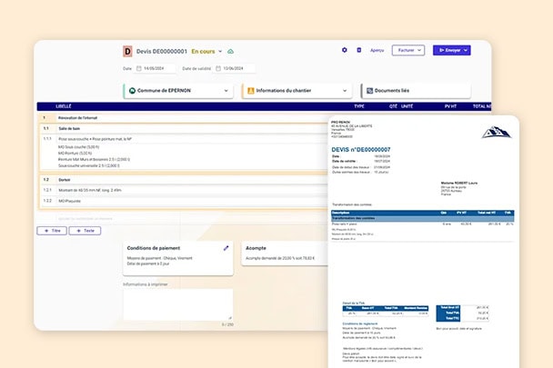Click the Conditions de paiement heading
The height and width of the screenshot is (368, 553).
(x=154, y=248)
